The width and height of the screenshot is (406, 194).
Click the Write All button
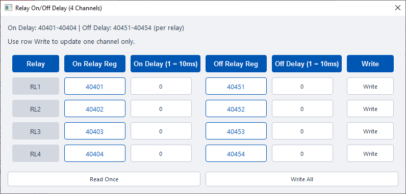point(302,179)
